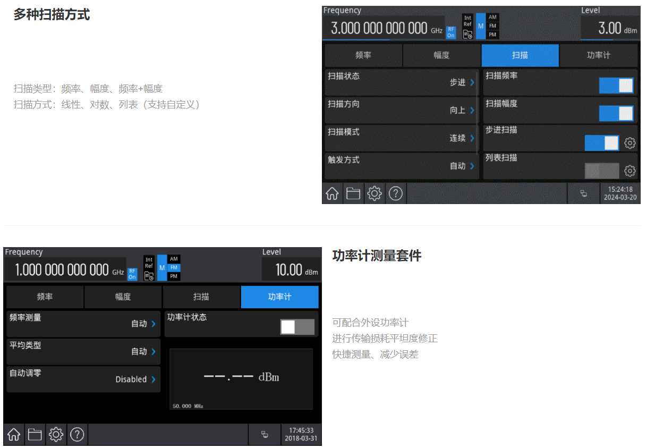647x448 pixels.
Task: Edit 10.00 dBm level field
Action: (291, 269)
